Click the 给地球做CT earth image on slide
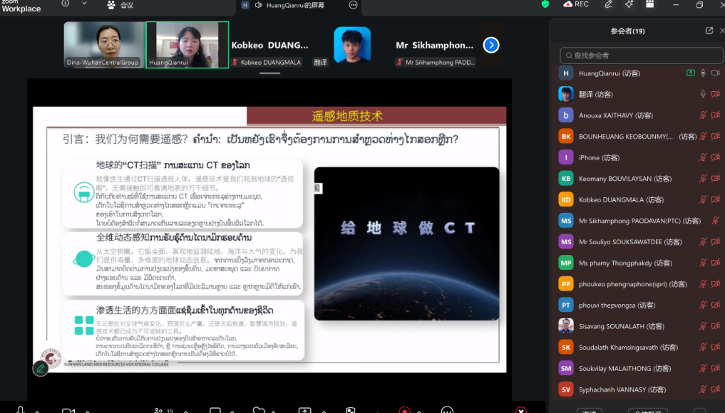725x413 pixels. tap(406, 244)
